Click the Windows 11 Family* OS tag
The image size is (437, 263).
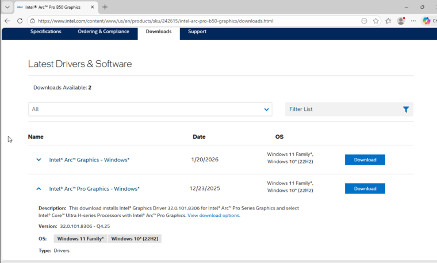80,239
